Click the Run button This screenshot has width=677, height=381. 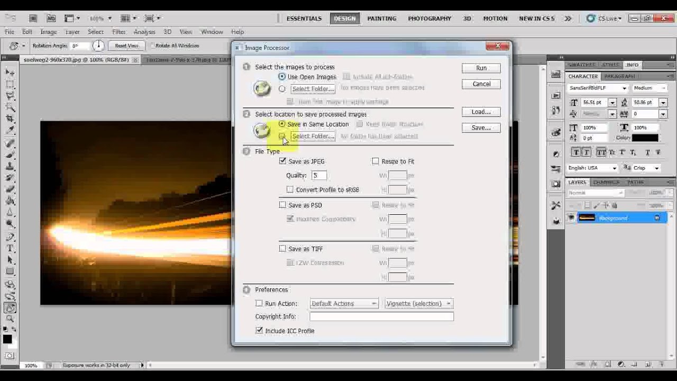(481, 68)
